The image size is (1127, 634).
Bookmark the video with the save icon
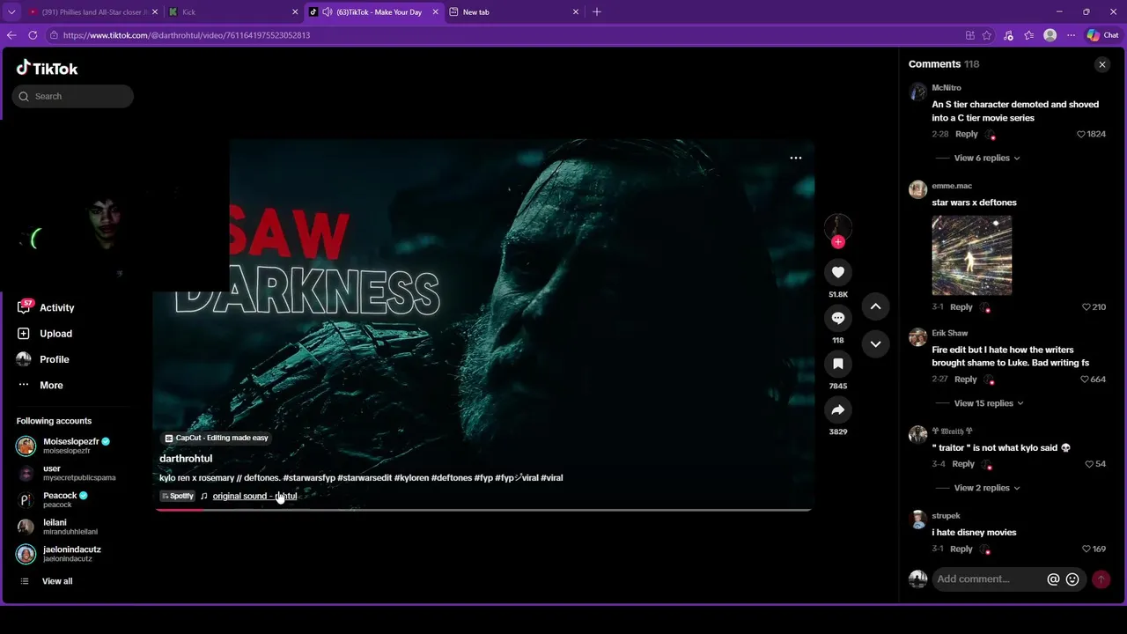(x=837, y=364)
